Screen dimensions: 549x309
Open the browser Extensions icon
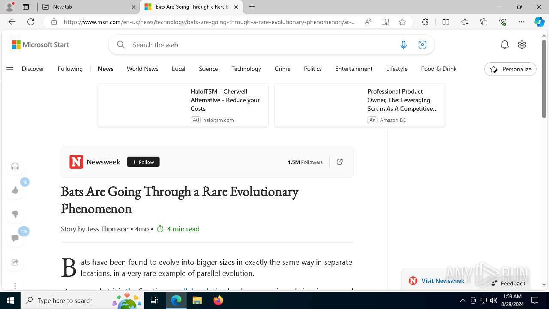pos(425,22)
